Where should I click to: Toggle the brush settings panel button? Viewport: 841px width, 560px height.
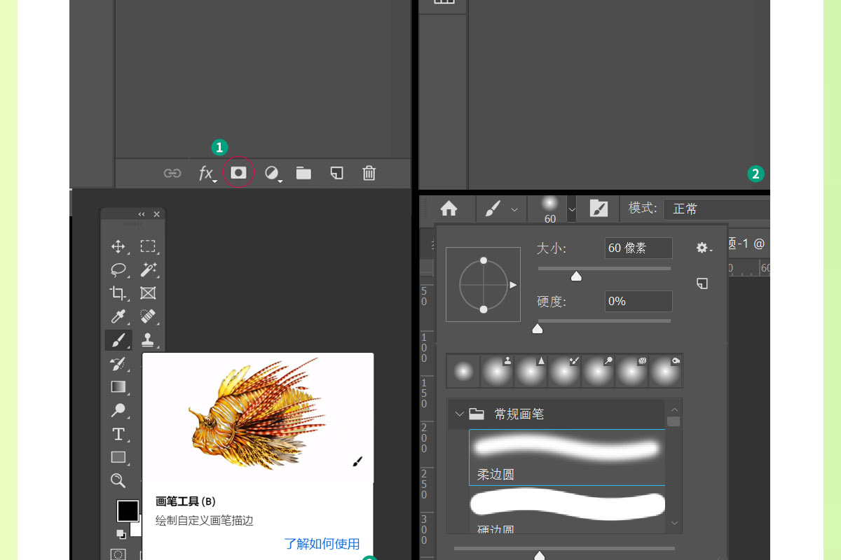[599, 209]
